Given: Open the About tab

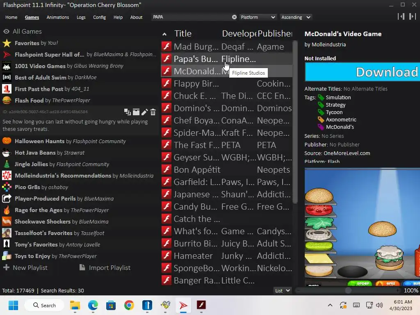Looking at the screenshot, I should tap(136, 17).
